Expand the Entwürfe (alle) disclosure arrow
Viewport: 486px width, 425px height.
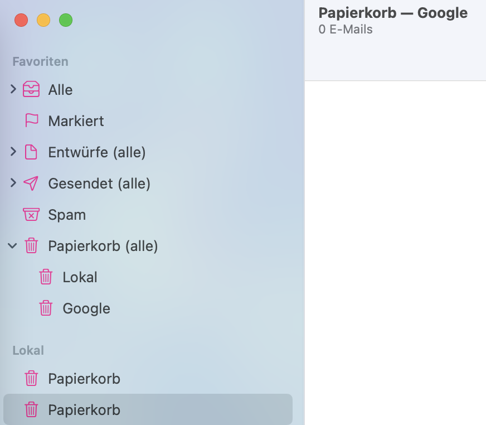[x=13, y=152]
